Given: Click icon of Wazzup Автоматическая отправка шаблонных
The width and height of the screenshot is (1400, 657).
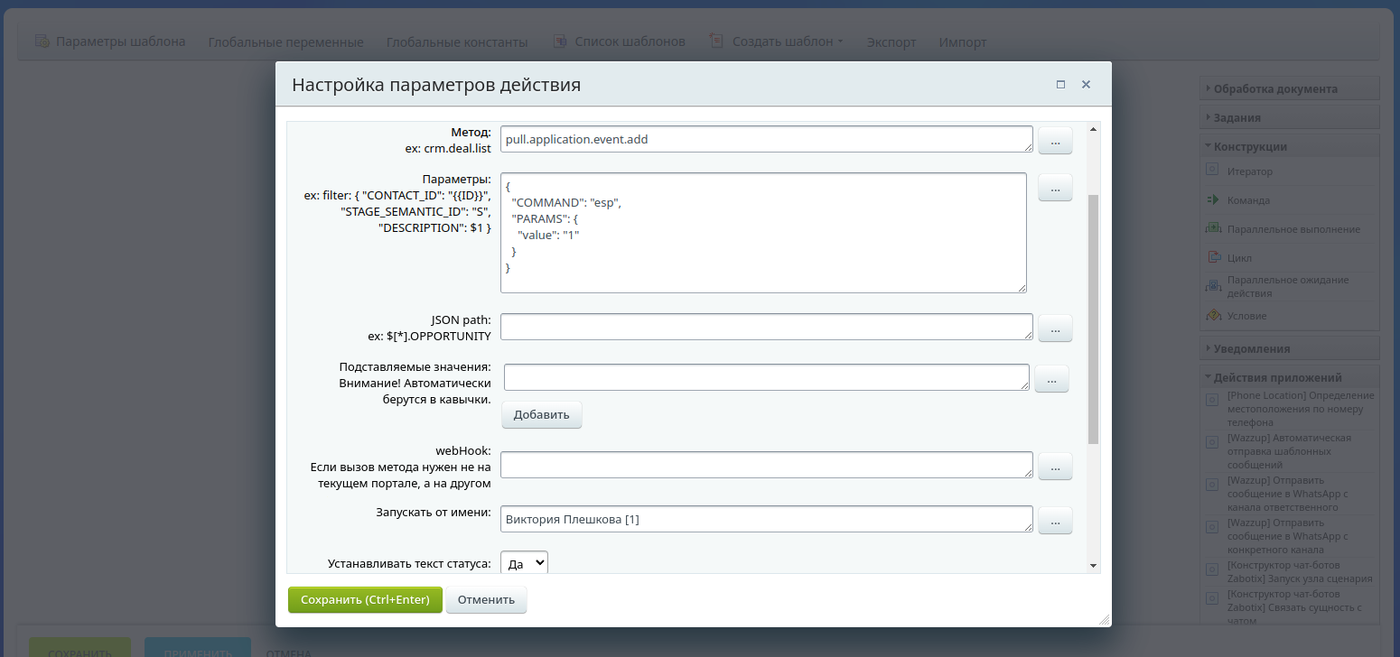Looking at the screenshot, I should [x=1212, y=441].
